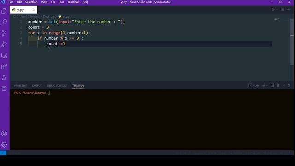Click the 'if number % x' line

(x=60, y=38)
